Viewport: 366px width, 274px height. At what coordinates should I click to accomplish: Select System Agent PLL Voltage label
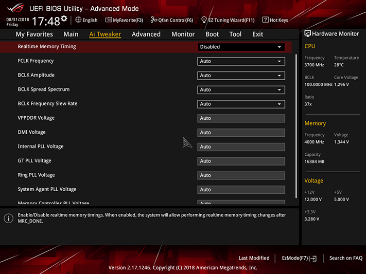coord(47,189)
